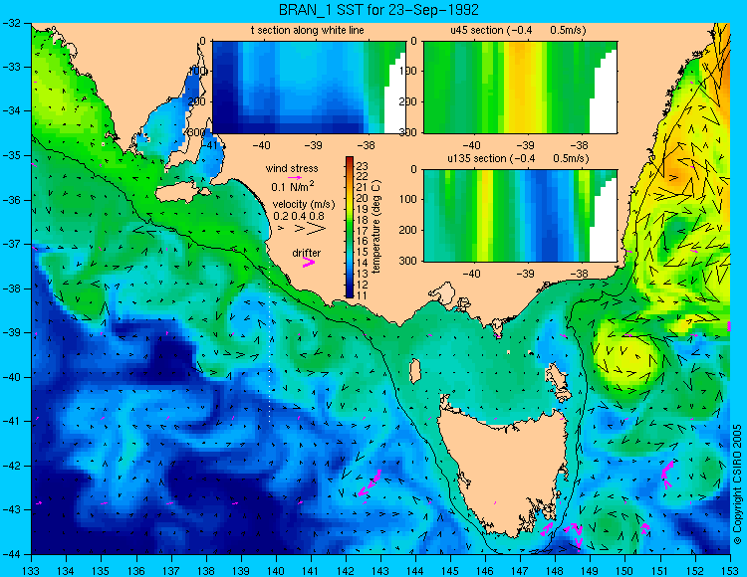Click the 17 value on temperature color bar
Screen dimensions: 747x577
click(363, 231)
